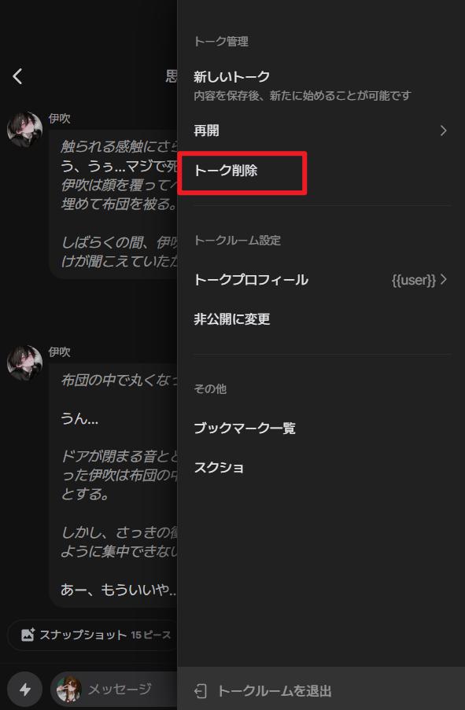Open トークプロフィール settings

321,279
